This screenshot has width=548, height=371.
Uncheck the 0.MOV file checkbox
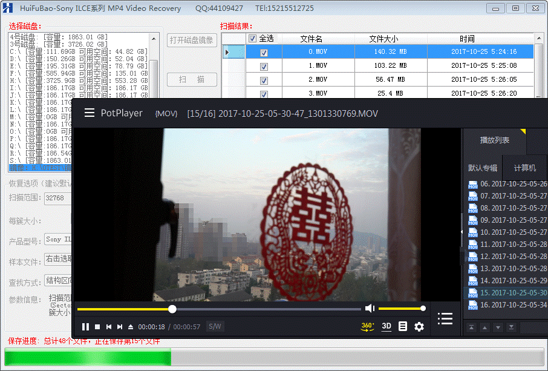click(264, 53)
